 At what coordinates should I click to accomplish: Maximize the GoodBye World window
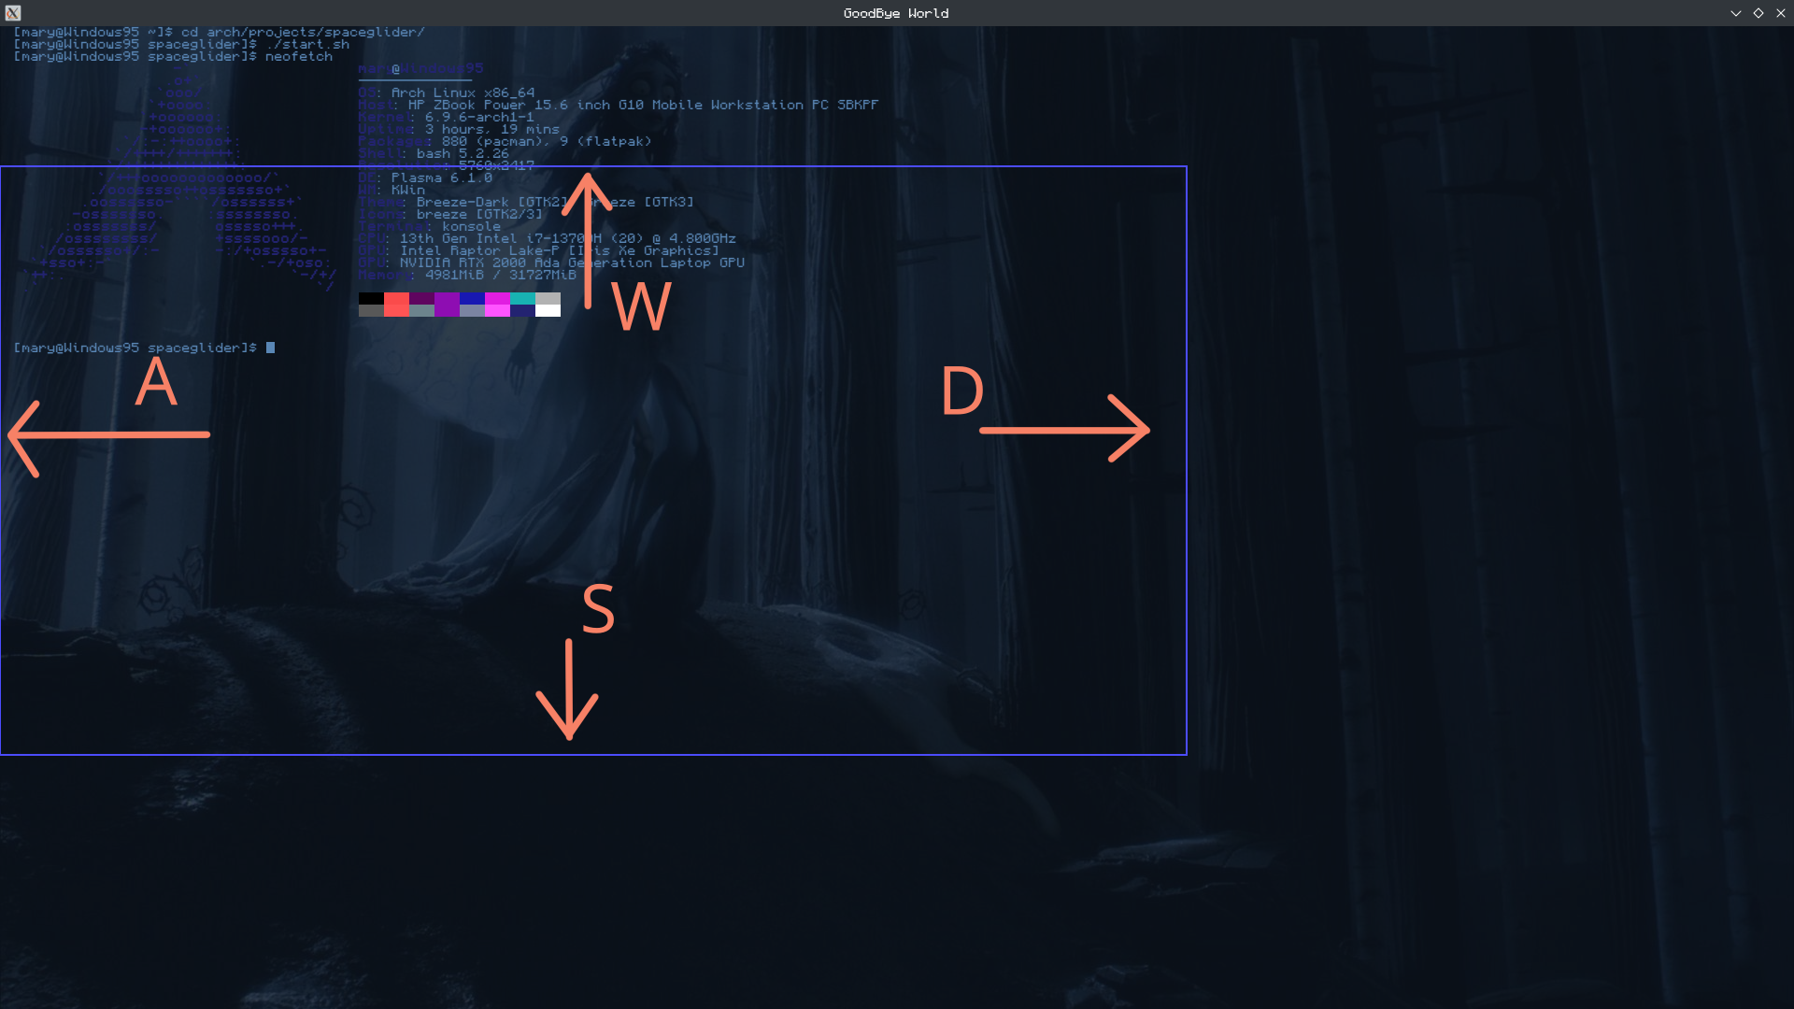coord(1758,13)
